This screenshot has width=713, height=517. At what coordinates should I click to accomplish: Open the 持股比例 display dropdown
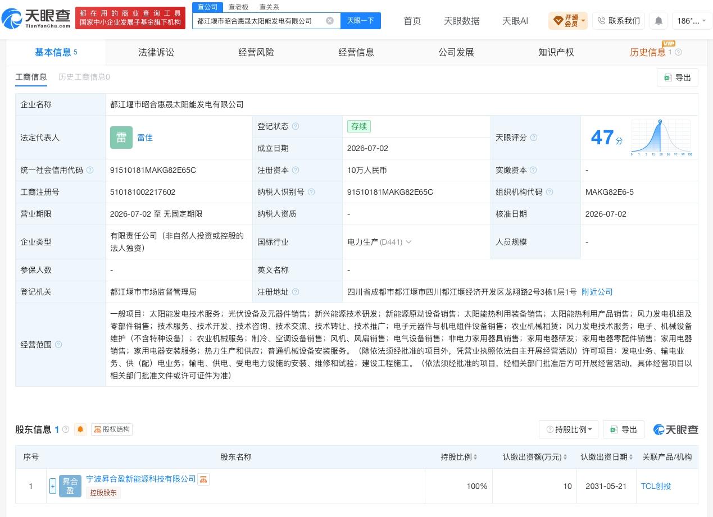coord(569,429)
